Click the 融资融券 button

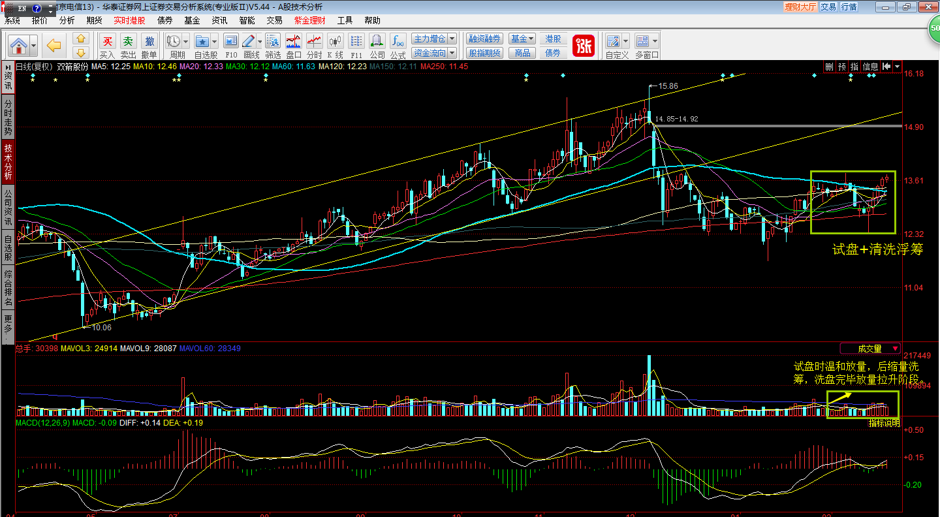pyautogui.click(x=485, y=39)
